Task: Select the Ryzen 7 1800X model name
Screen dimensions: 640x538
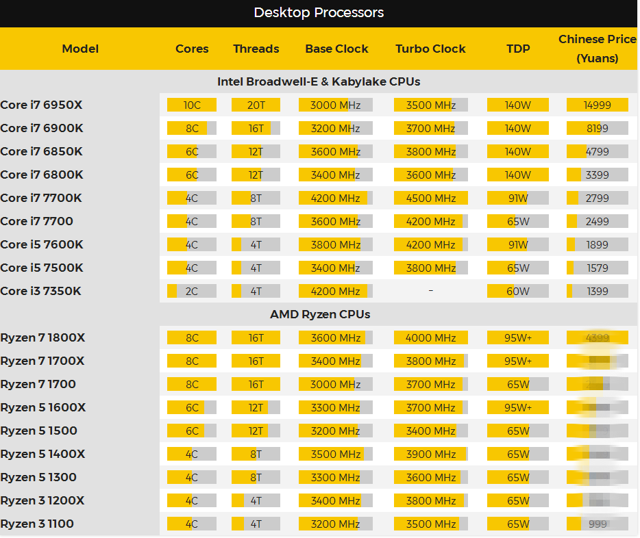Action: click(x=42, y=337)
